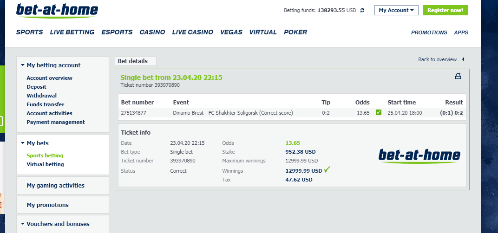Open the ESPORTS menu

(x=117, y=32)
